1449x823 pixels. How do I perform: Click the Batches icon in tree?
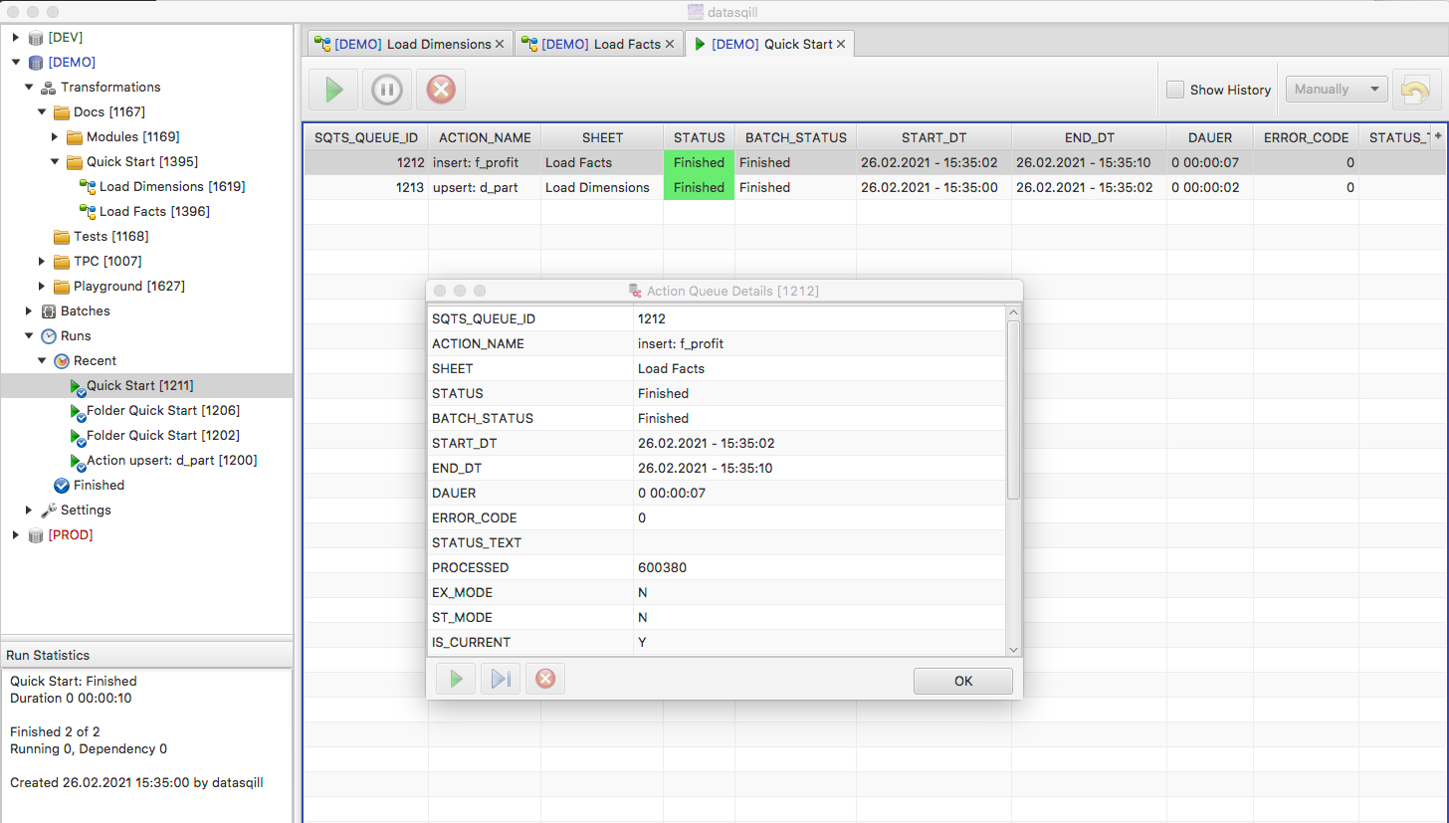coord(49,310)
